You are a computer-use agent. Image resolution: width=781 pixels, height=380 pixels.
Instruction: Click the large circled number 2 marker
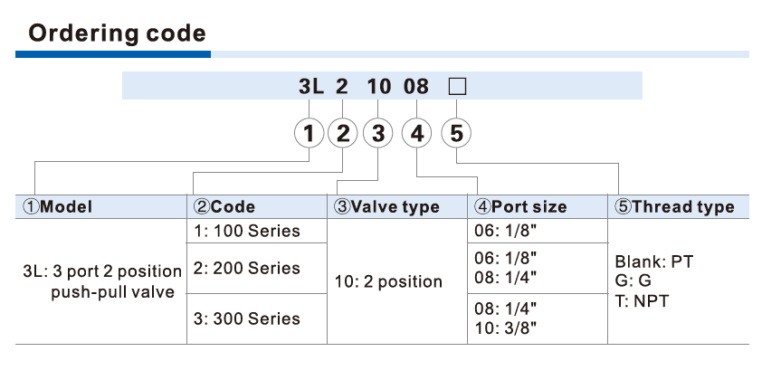click(342, 134)
